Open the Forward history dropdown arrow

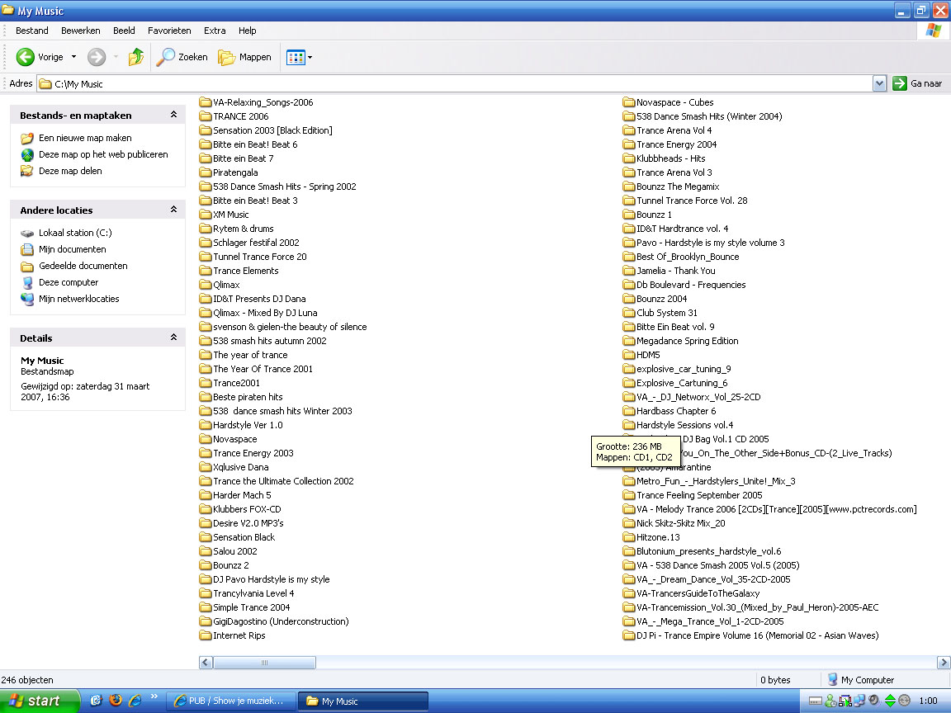[x=116, y=57]
